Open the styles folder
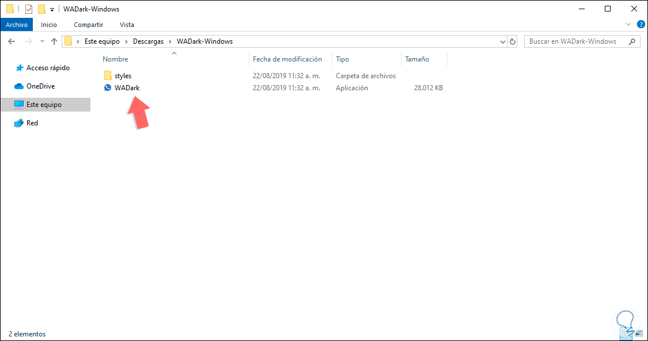 tap(123, 76)
